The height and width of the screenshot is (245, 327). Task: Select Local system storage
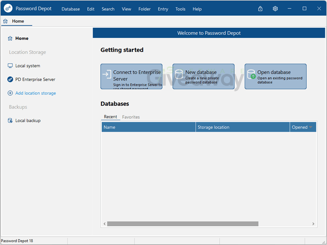pos(28,66)
